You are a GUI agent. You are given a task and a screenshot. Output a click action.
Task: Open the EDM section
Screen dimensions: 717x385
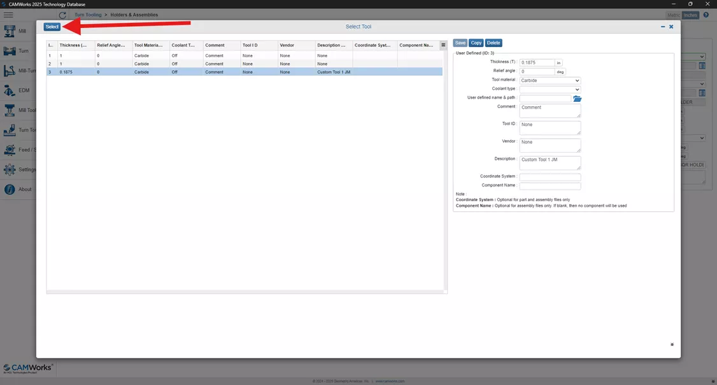9,90
